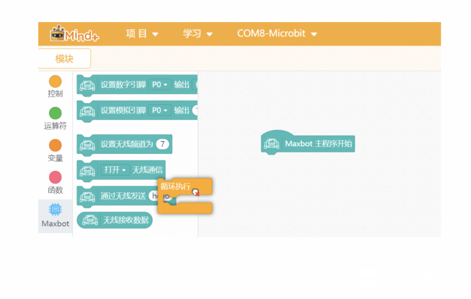
Task: Select the 变量 category circle
Action: 55,146
